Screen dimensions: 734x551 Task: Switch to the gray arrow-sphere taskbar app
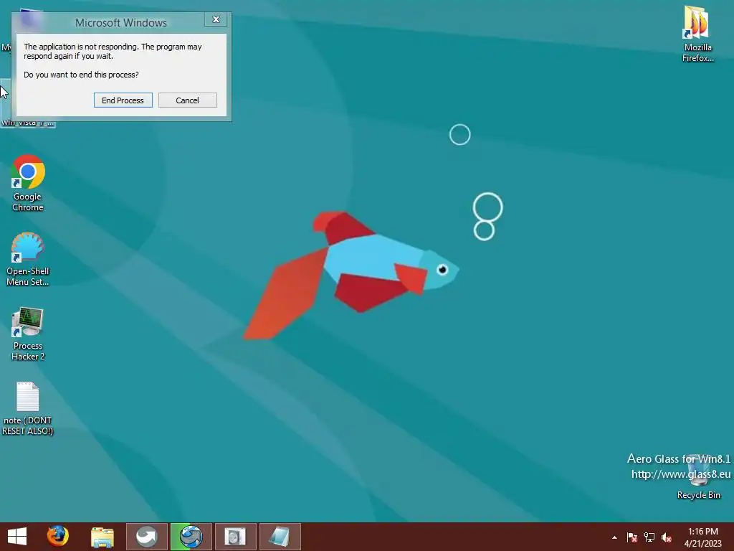coord(146,537)
